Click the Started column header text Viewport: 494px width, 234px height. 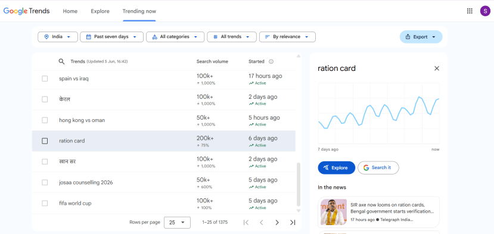point(256,61)
